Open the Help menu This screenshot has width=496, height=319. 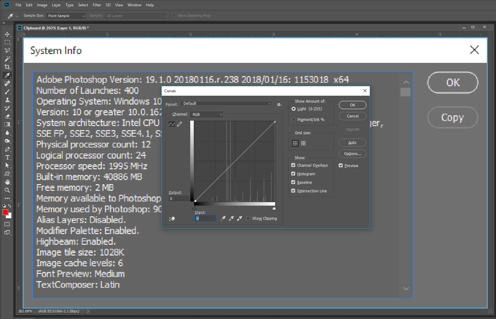[150, 5]
